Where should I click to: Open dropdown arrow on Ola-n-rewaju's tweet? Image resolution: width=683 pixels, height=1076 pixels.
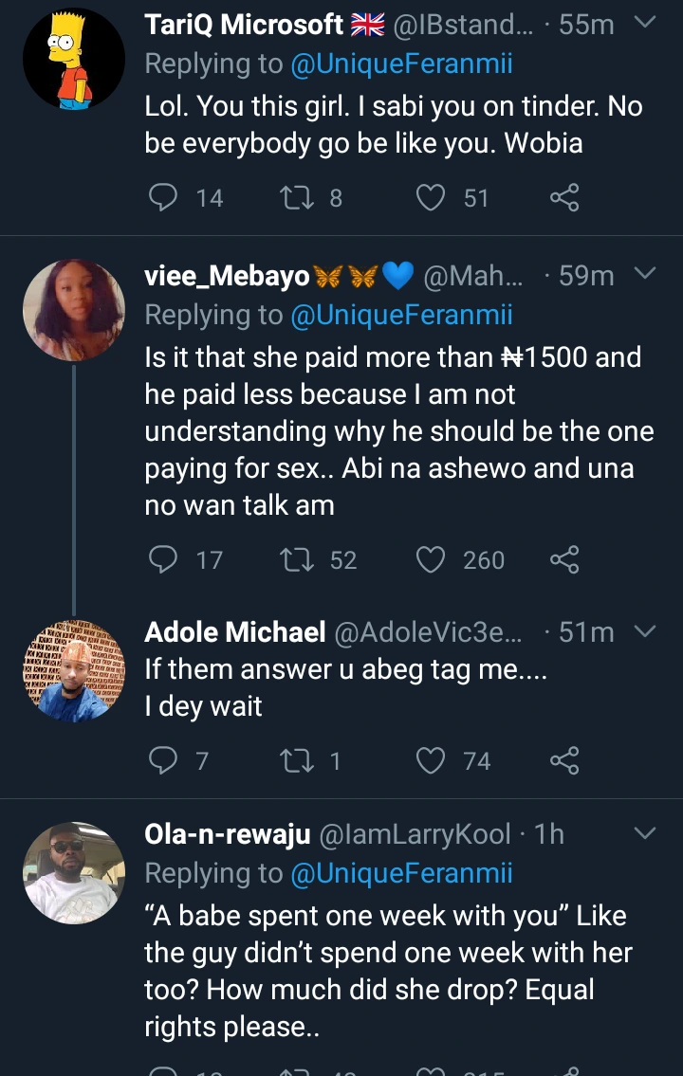point(644,833)
